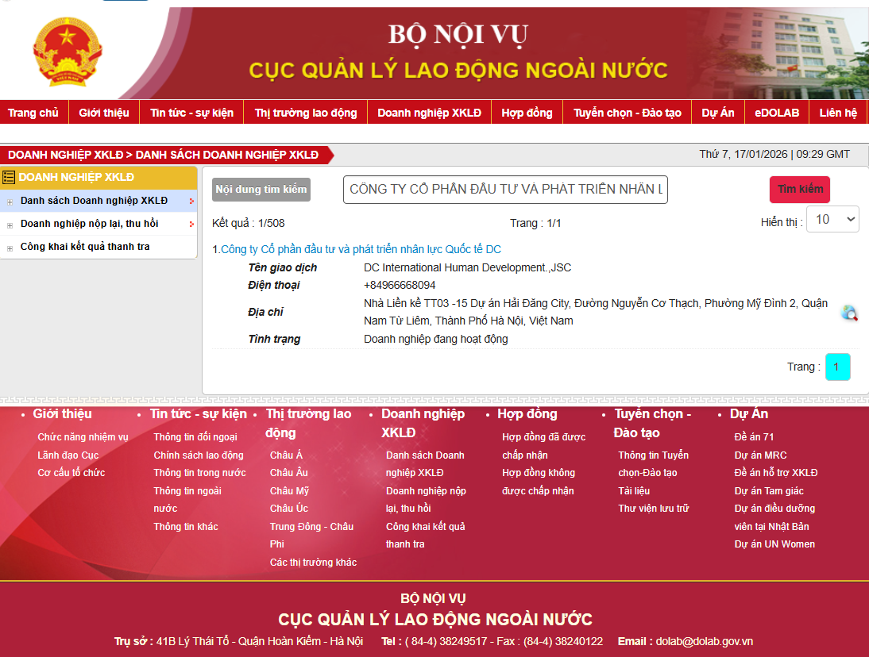
Task: Open Trang chủ in the navigation bar
Action: point(33,113)
